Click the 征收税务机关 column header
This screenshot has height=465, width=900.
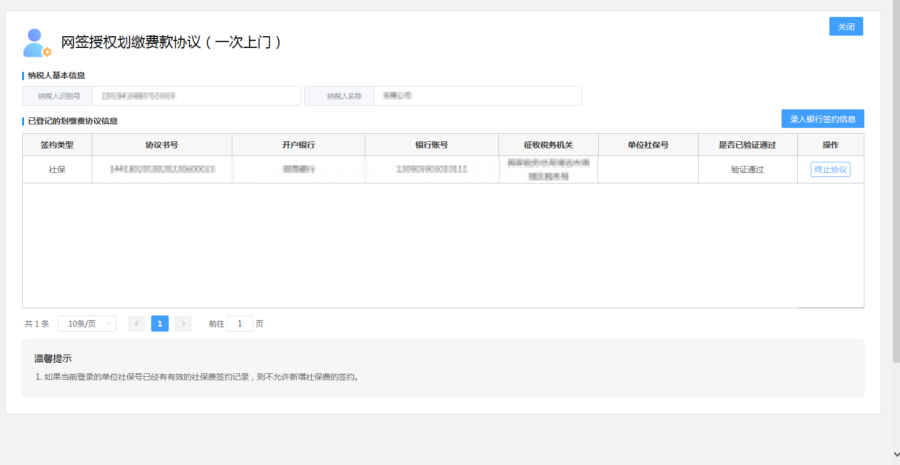(x=548, y=145)
